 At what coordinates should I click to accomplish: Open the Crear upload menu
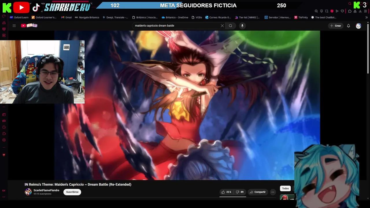click(x=336, y=26)
